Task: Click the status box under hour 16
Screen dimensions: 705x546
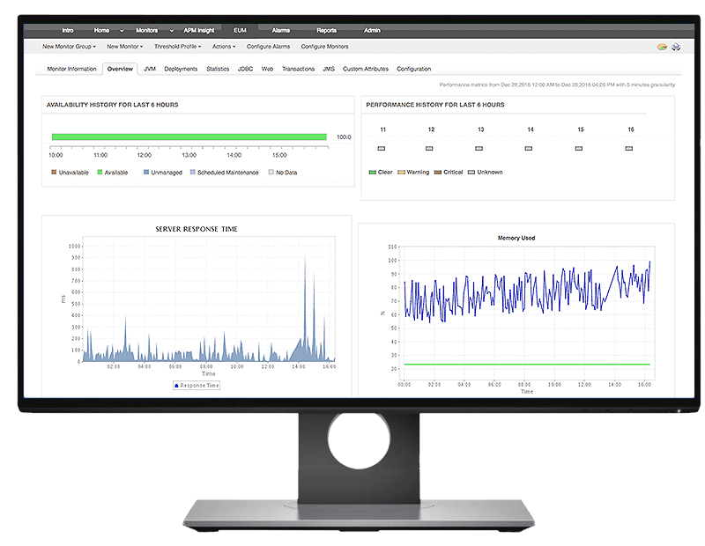Action: coord(629,149)
